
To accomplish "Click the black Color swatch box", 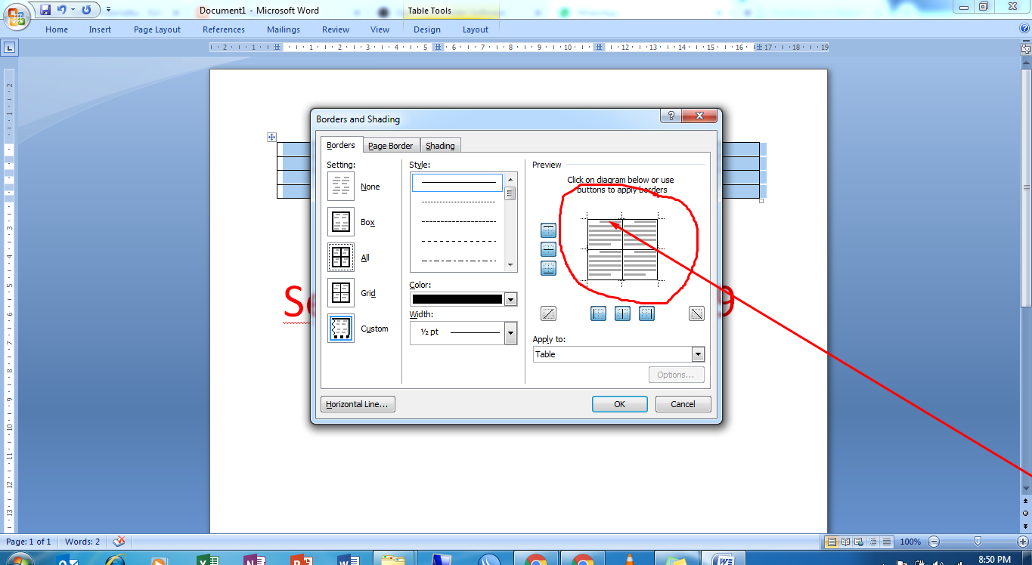I will point(457,299).
